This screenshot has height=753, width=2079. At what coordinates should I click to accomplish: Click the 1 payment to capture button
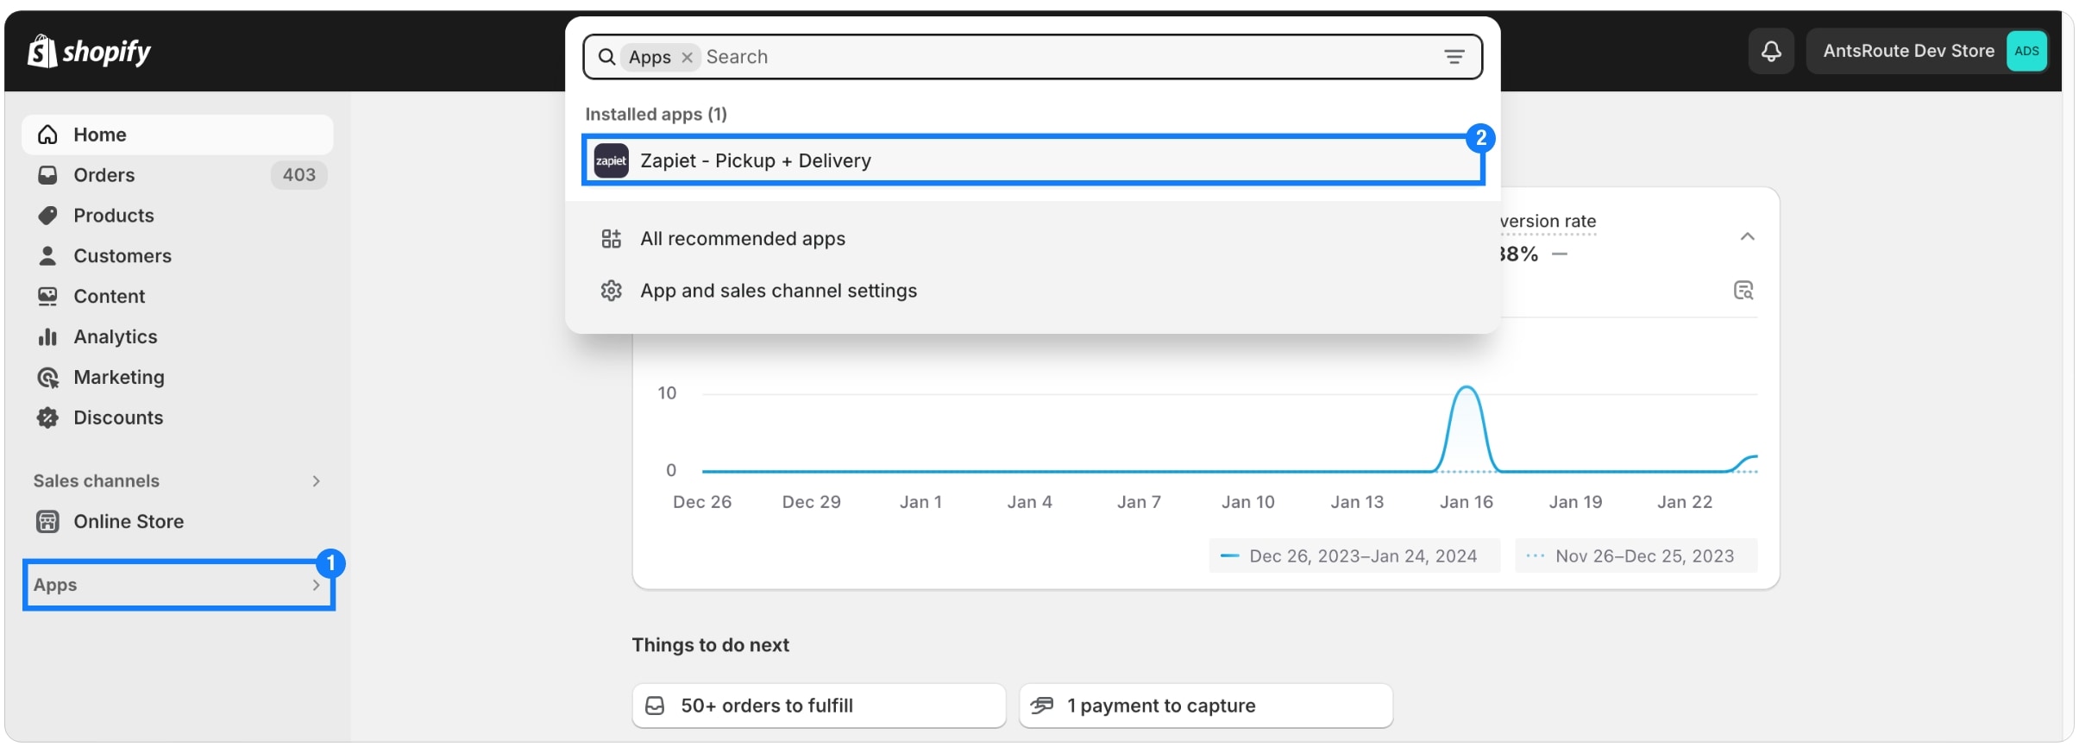1205,706
